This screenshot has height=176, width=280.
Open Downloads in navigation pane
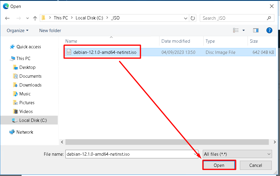30,85
